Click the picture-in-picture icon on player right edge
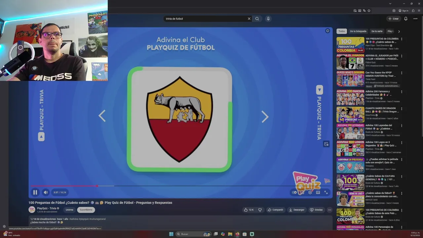 (x=326, y=144)
